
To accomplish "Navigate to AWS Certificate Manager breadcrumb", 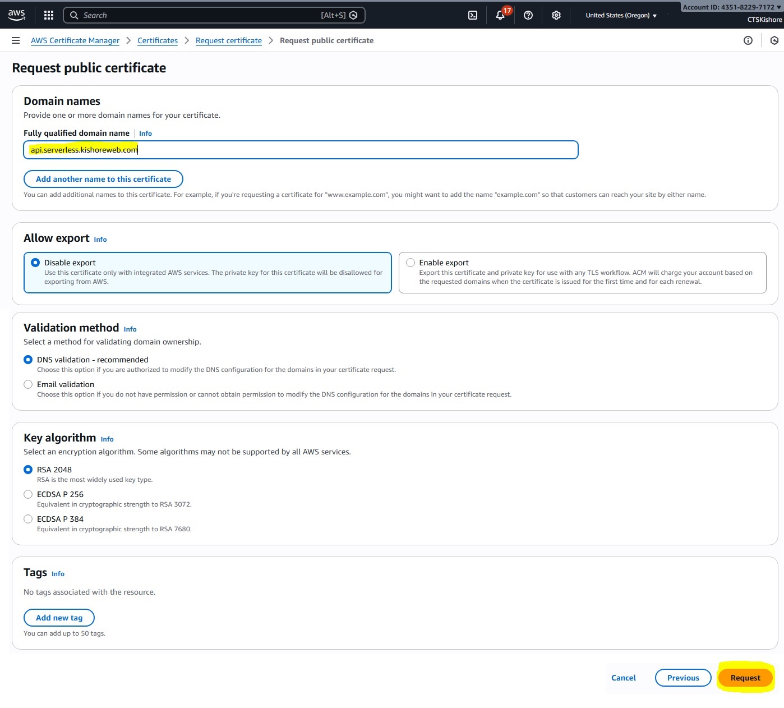I will [x=75, y=40].
